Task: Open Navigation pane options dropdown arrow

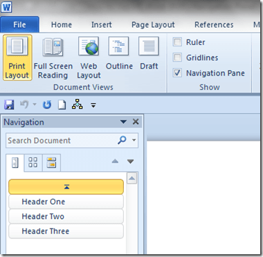Action: coord(123,122)
